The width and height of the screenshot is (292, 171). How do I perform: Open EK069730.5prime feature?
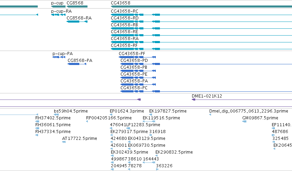147,145
